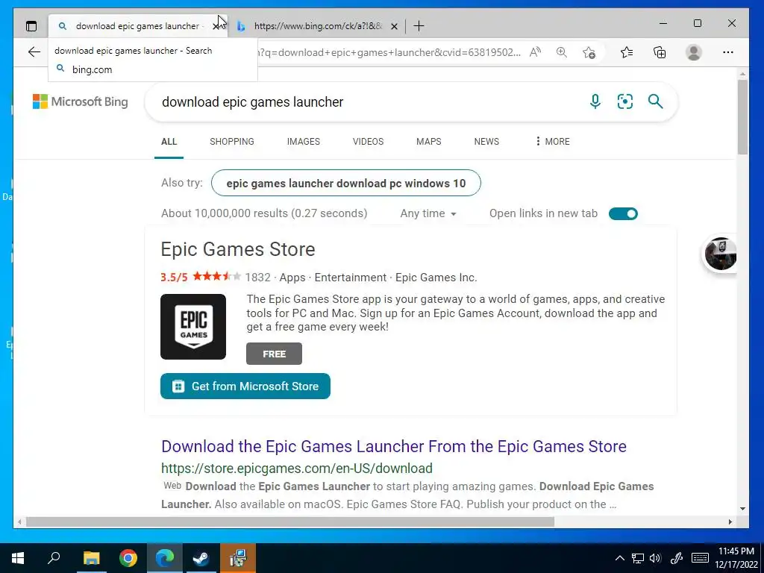The image size is (764, 573).
Task: Search by voice with microphone icon
Action: 595,101
